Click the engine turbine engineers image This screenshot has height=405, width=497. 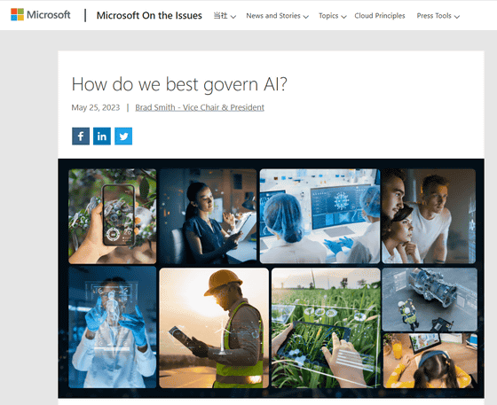click(430, 300)
